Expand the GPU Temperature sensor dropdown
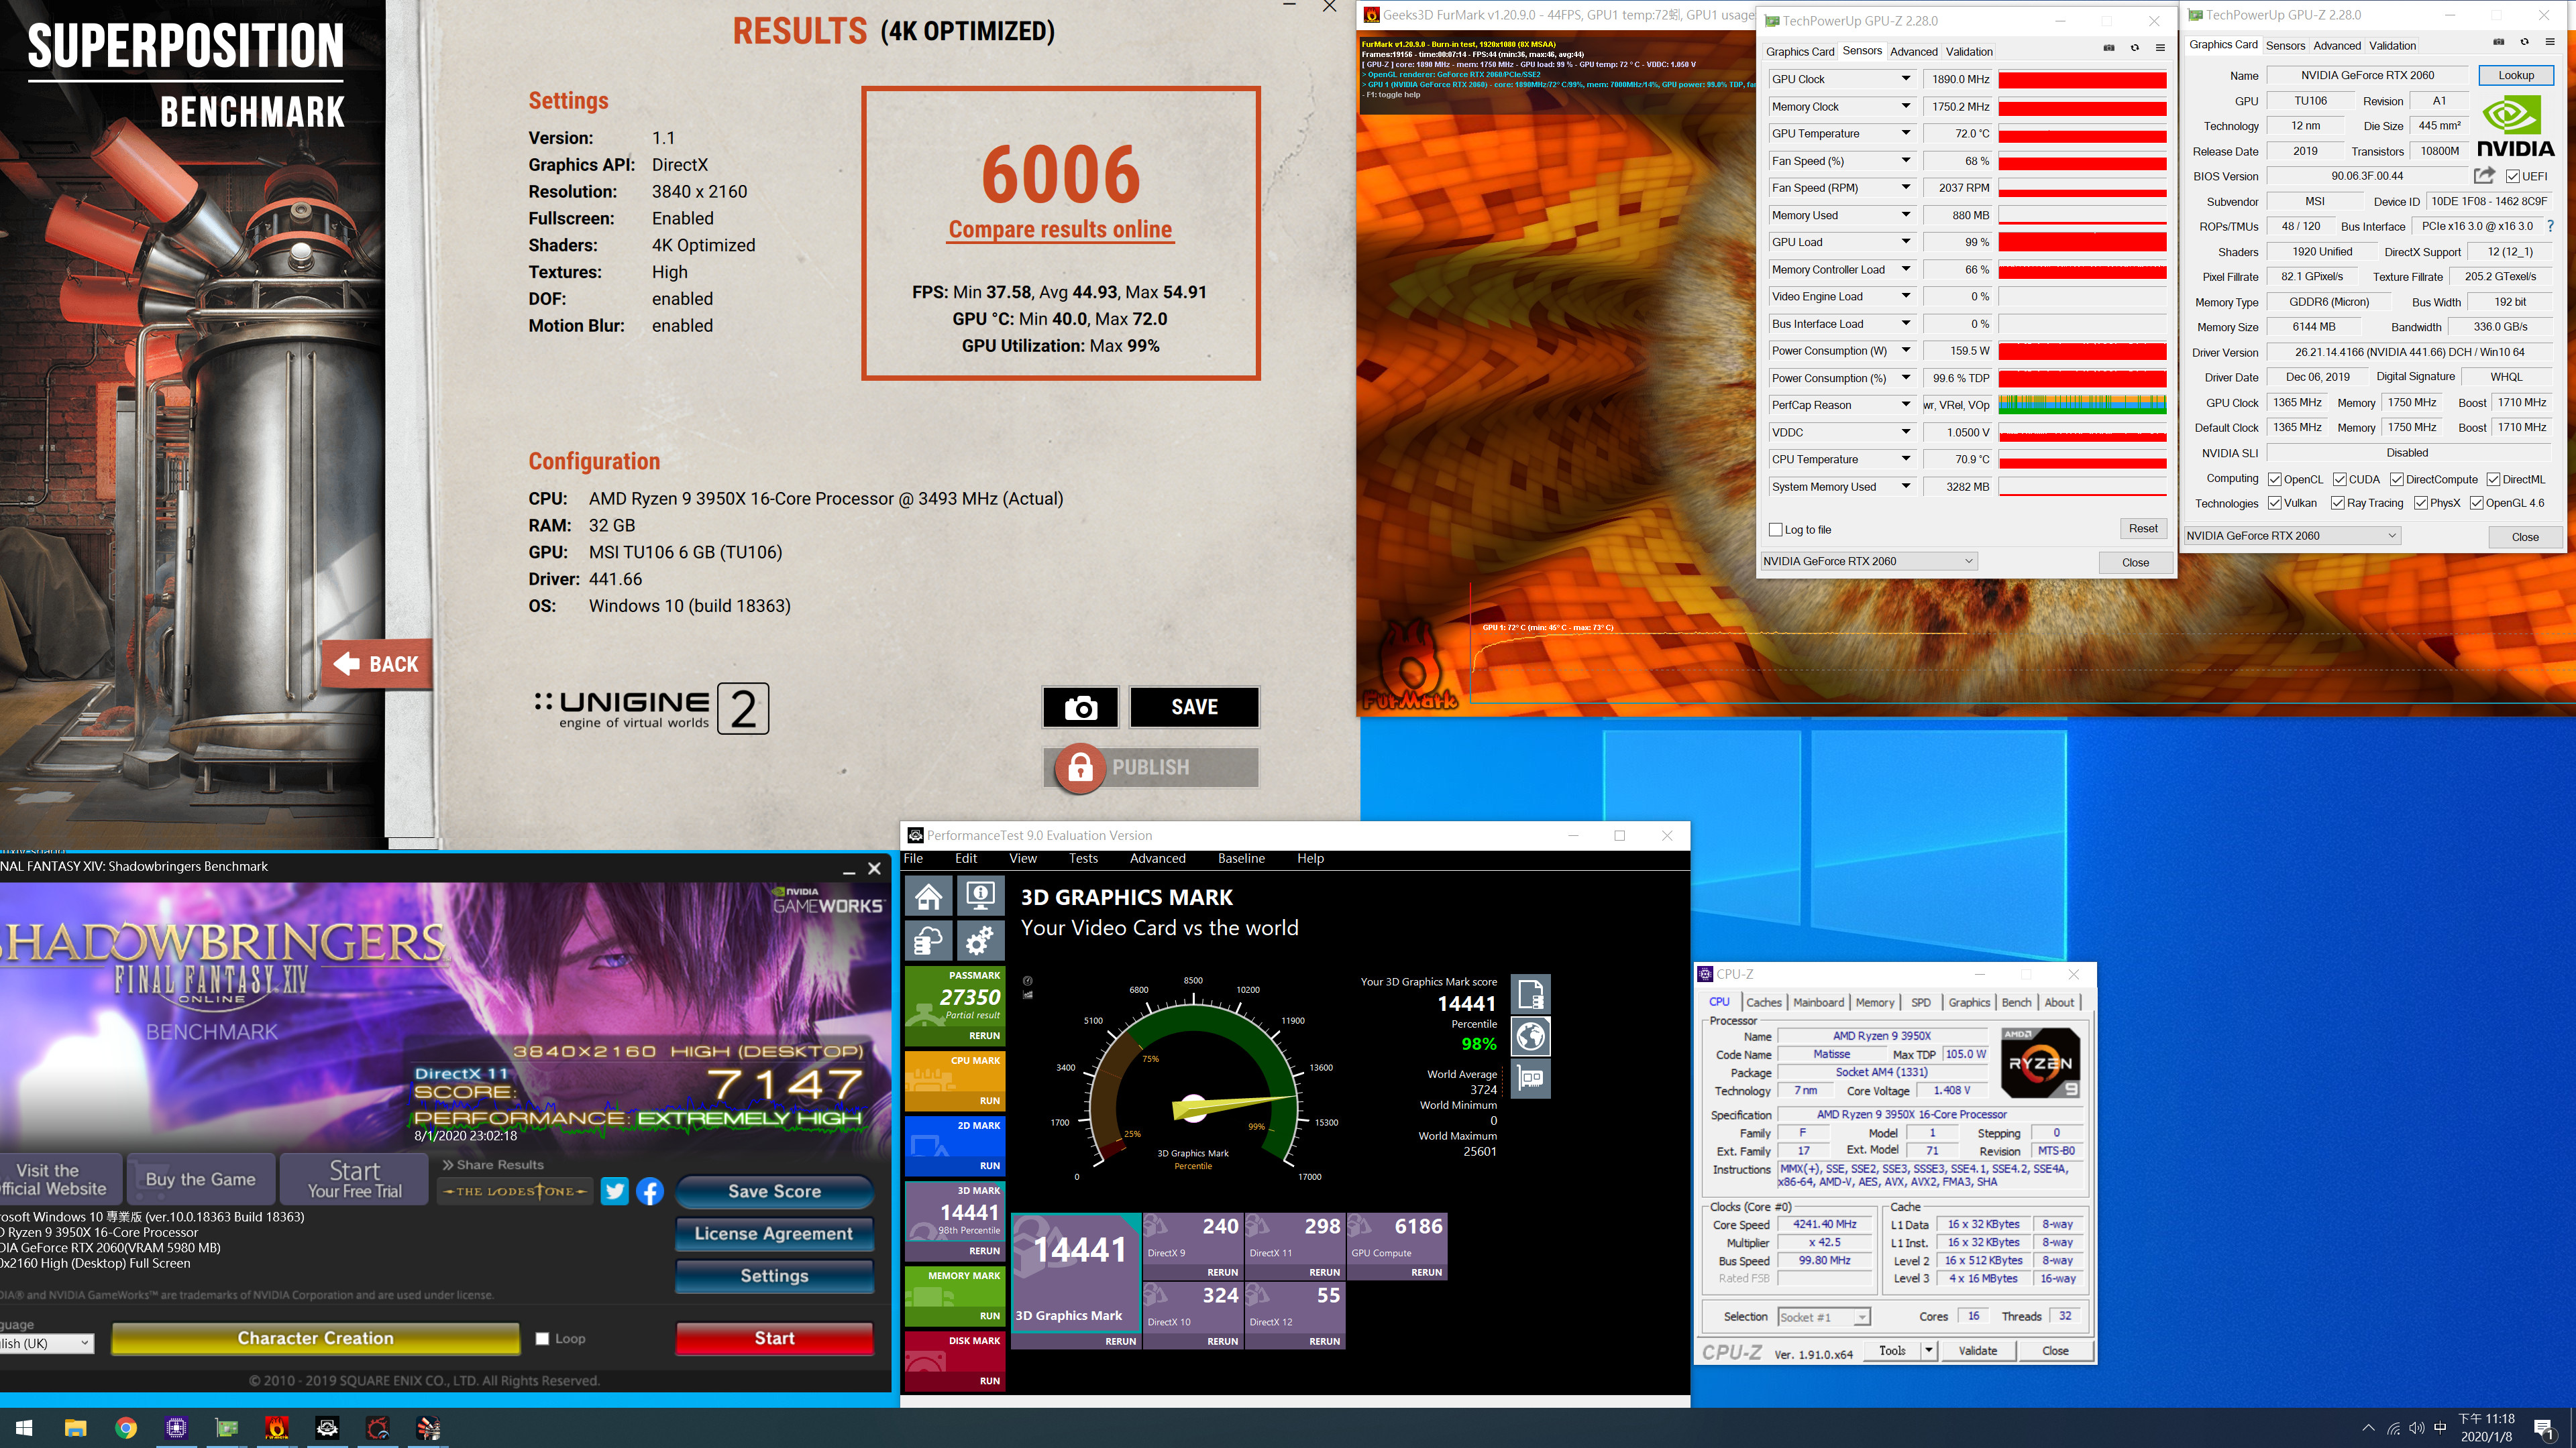Viewport: 2576px width, 1448px height. pos(1905,133)
